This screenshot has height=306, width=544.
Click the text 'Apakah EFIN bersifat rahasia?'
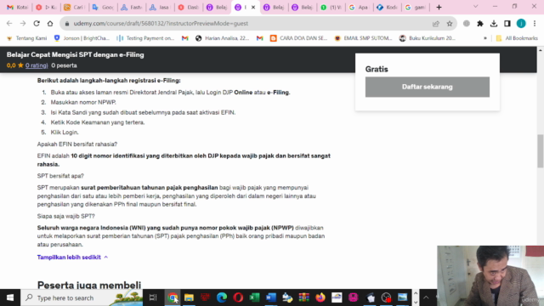77,144
